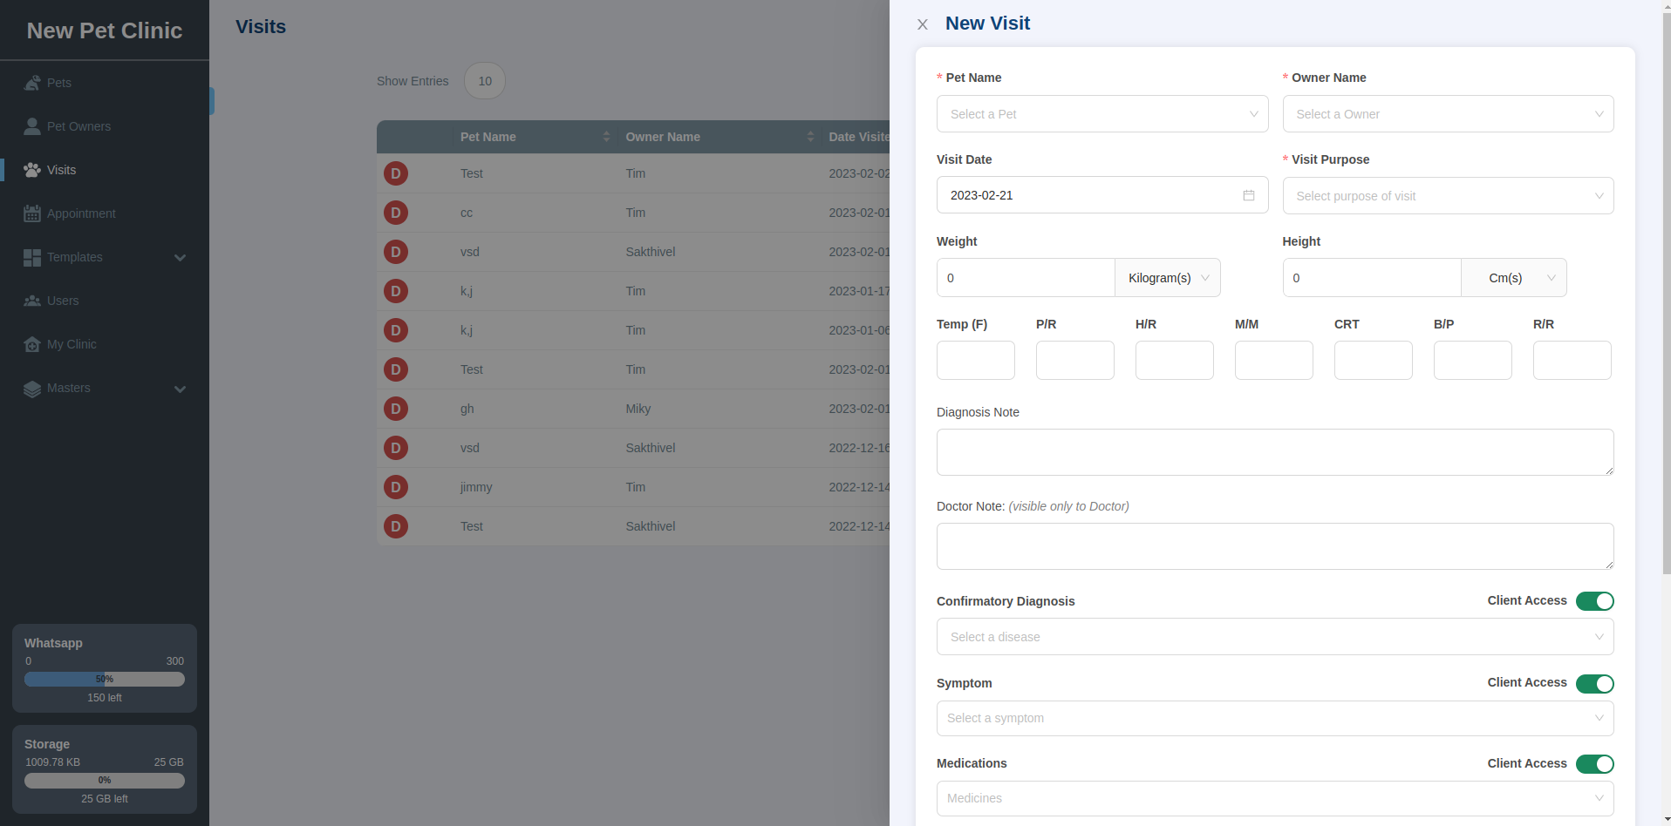Image resolution: width=1671 pixels, height=826 pixels.
Task: Open the Select a Pet dropdown
Action: pos(1101,114)
